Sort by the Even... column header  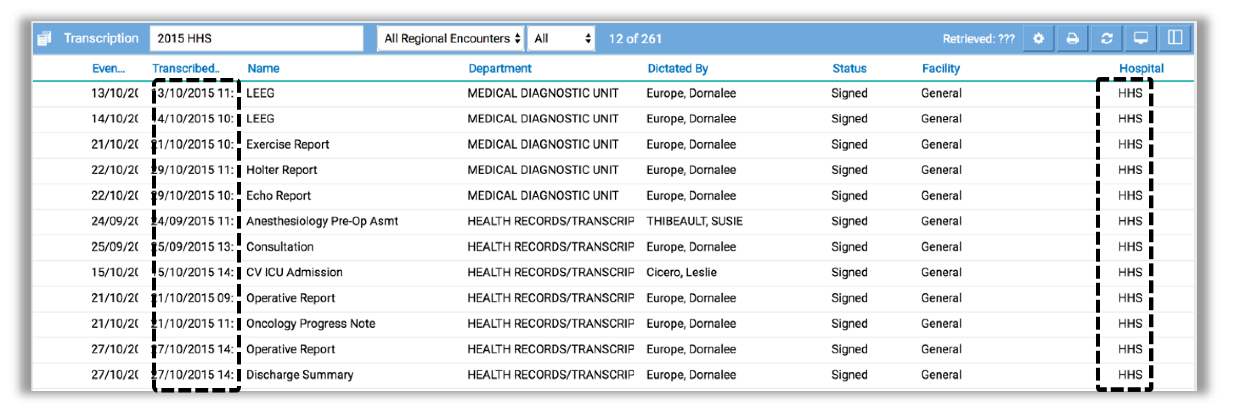tap(108, 68)
